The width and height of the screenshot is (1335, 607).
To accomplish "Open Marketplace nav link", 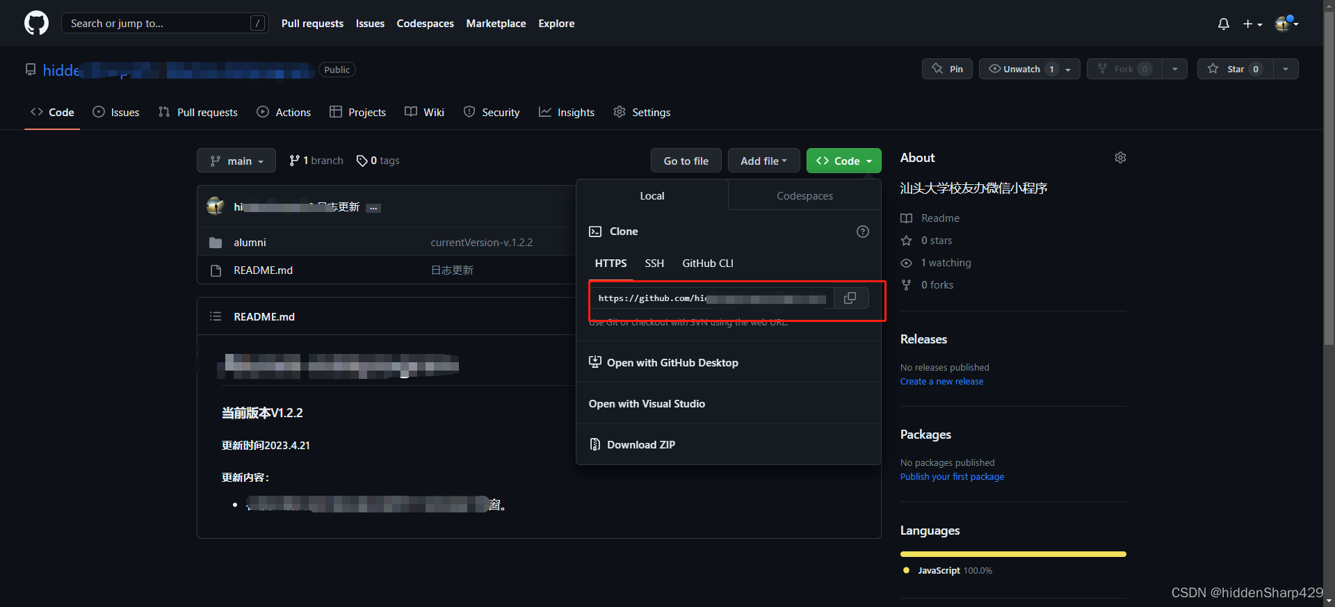I will pos(496,24).
